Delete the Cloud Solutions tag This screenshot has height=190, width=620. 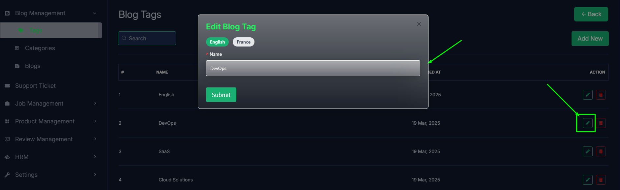601,180
